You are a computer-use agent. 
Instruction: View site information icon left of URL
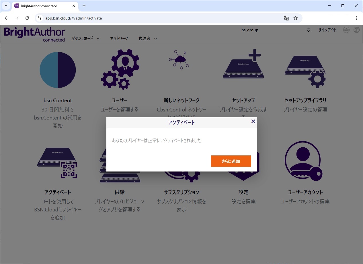coord(40,18)
